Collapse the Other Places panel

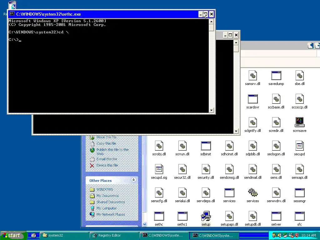133,180
